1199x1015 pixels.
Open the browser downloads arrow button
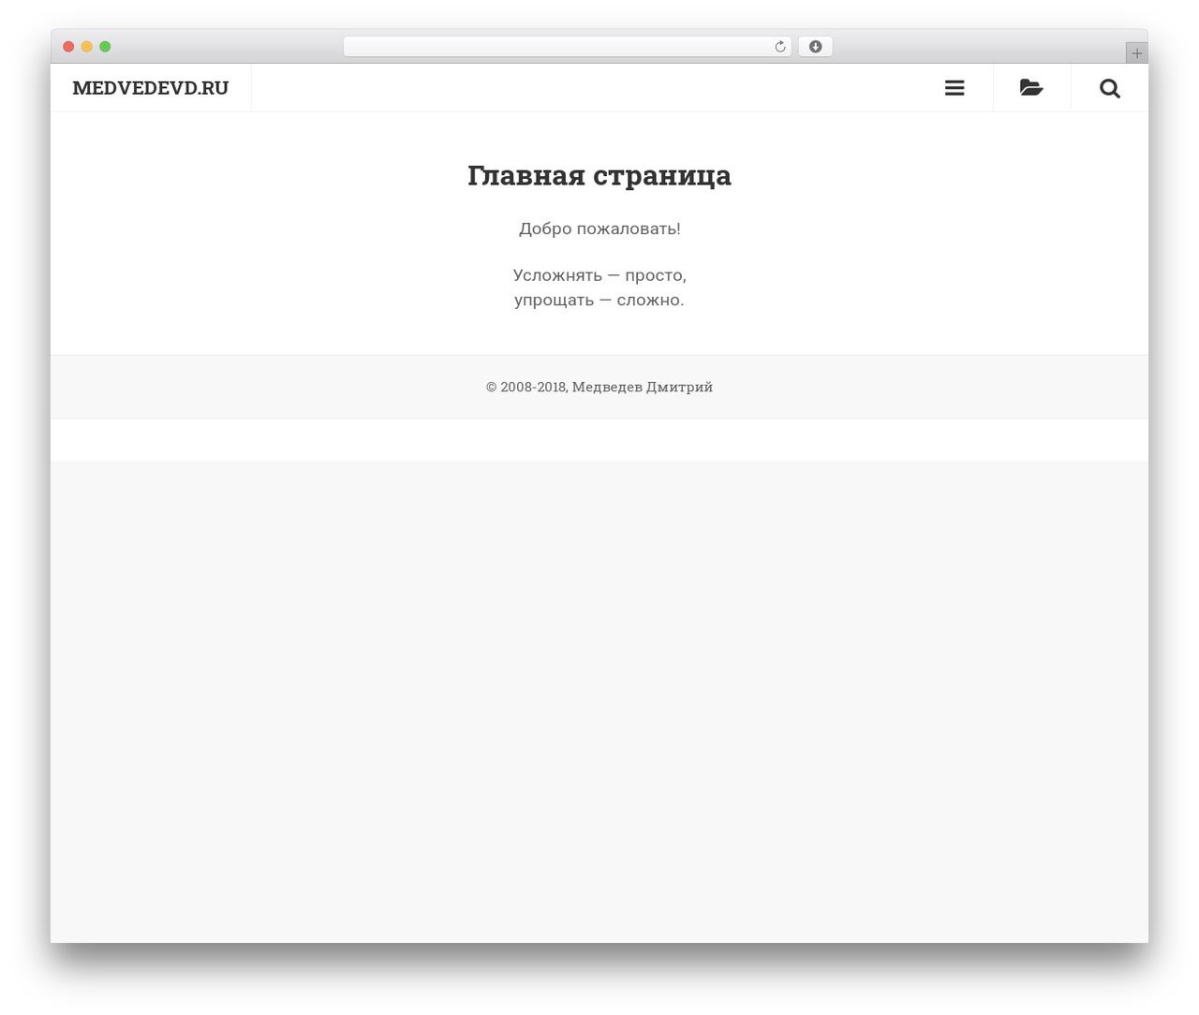click(x=815, y=47)
